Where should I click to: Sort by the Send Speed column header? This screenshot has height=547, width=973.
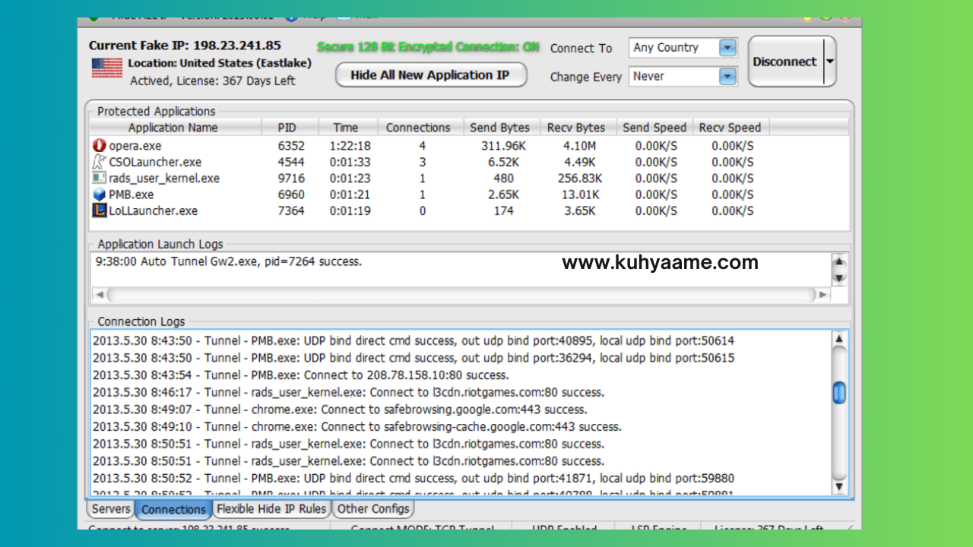click(654, 128)
